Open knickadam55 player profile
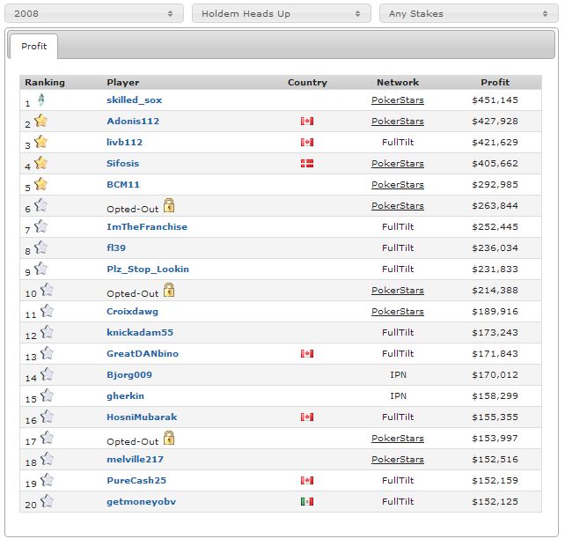 coord(140,332)
